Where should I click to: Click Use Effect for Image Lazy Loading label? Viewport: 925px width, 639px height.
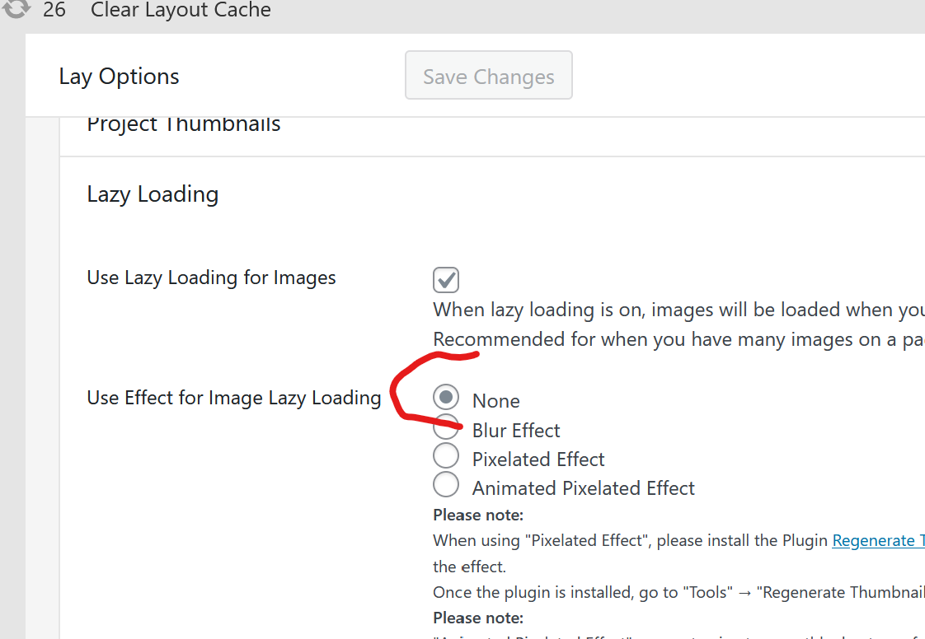(233, 399)
